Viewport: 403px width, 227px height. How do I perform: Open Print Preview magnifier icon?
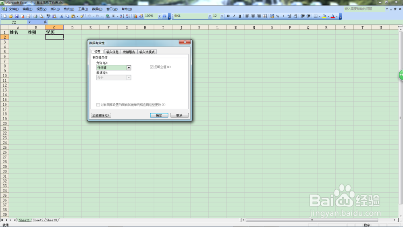pos(41,16)
